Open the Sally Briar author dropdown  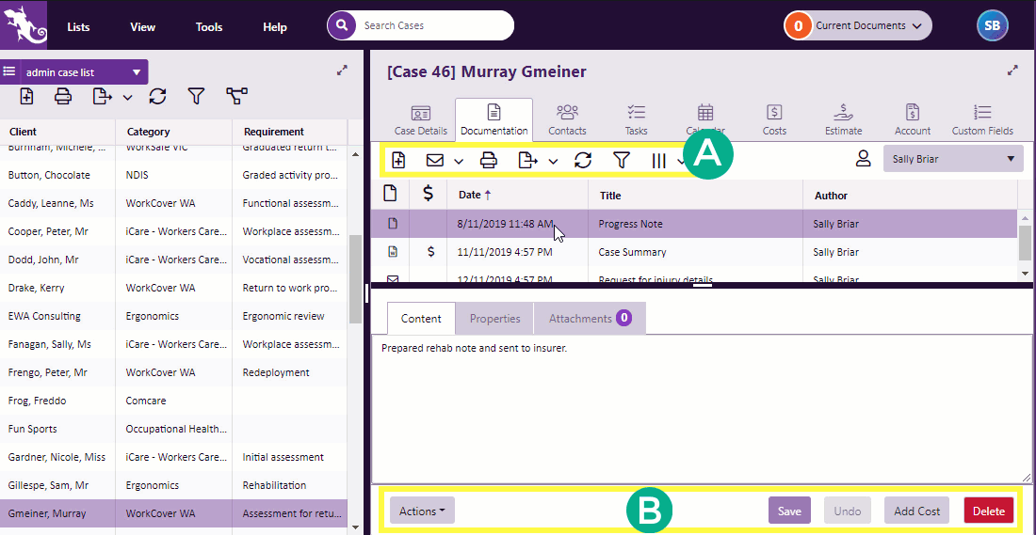click(952, 159)
